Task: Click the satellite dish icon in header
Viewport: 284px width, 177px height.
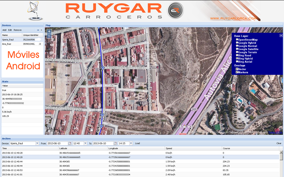Action: 34,11
